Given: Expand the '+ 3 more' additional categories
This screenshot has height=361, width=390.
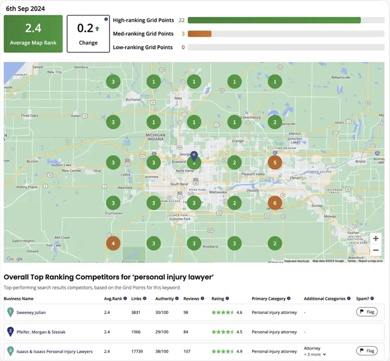Looking at the screenshot, I should [x=315, y=355].
